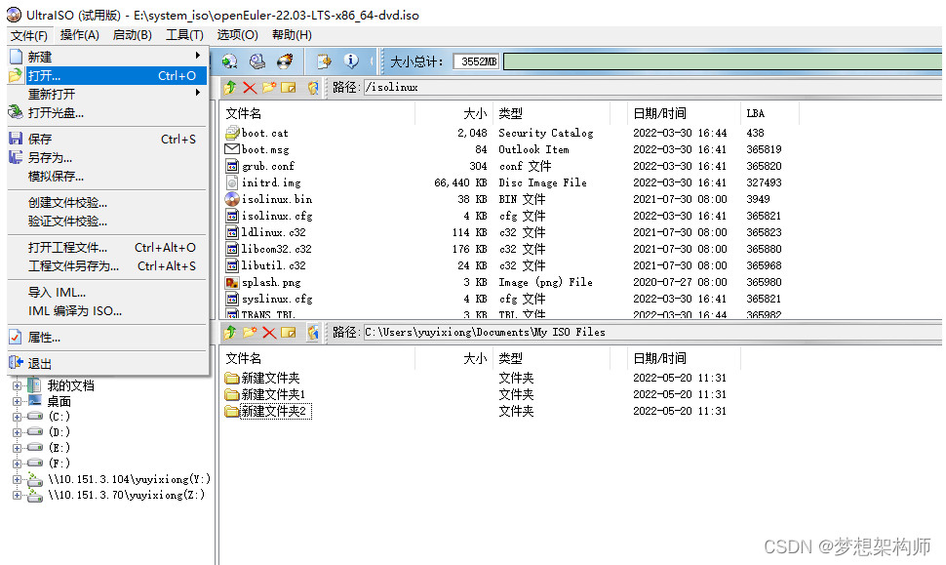Click the green size capacity bar
The image size is (946, 565).
point(722,61)
